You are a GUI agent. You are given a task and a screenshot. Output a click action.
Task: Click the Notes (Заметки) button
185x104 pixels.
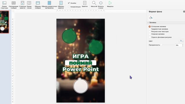(85, 4)
